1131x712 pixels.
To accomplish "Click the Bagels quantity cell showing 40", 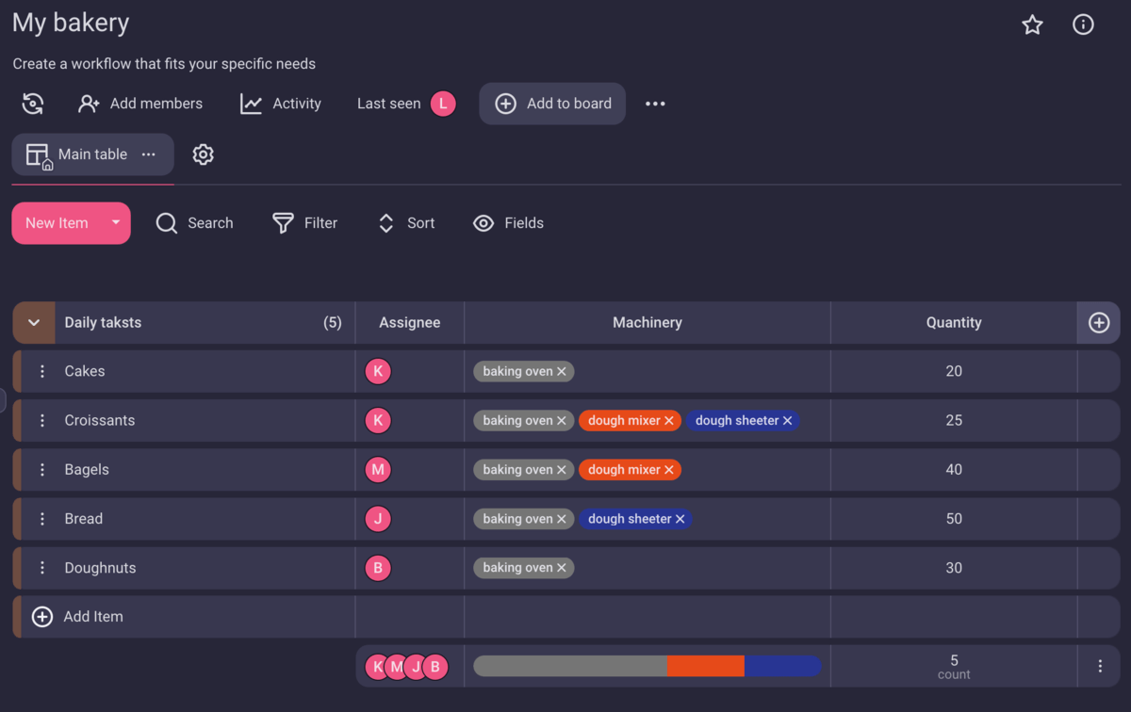I will pos(953,470).
